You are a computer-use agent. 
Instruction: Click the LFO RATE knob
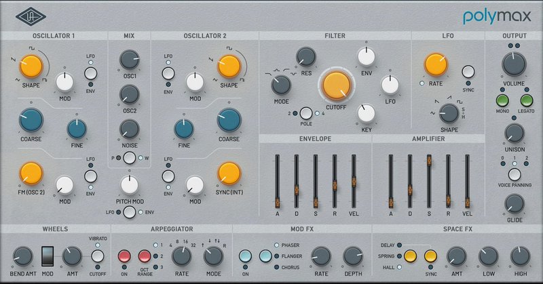[436, 64]
